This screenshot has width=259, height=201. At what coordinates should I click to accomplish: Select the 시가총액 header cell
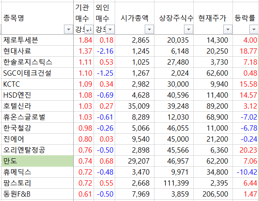(135, 18)
